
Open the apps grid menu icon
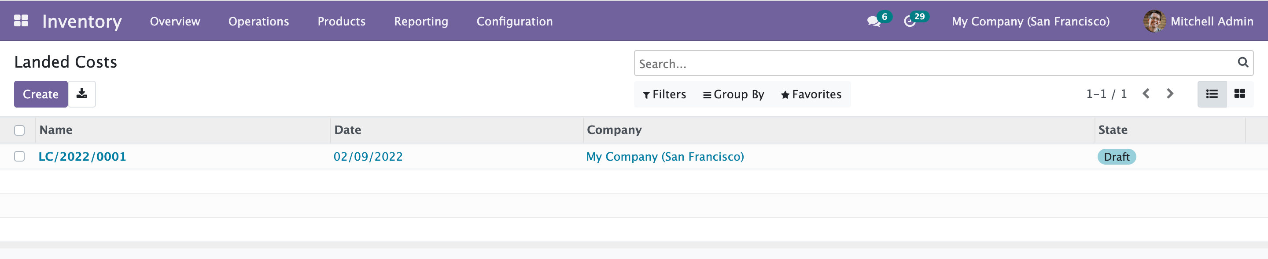[x=21, y=21]
